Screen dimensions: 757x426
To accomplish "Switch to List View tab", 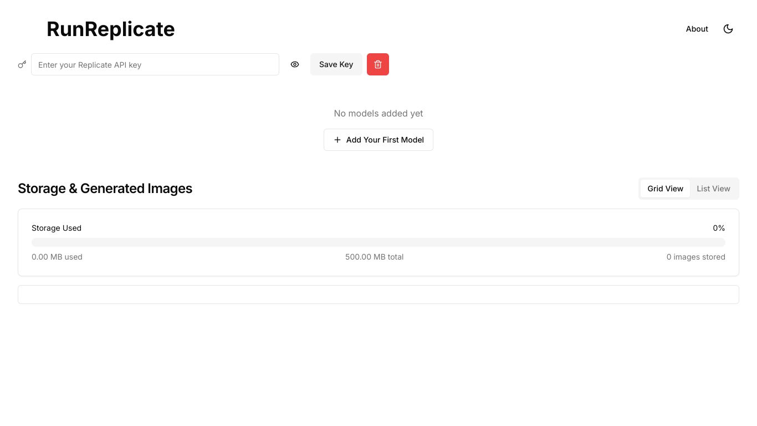I will pyautogui.click(x=713, y=189).
